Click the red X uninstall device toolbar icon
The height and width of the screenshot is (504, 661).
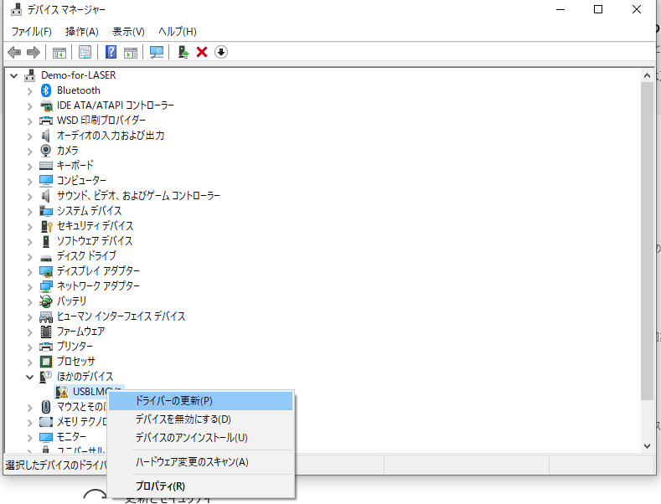click(202, 52)
